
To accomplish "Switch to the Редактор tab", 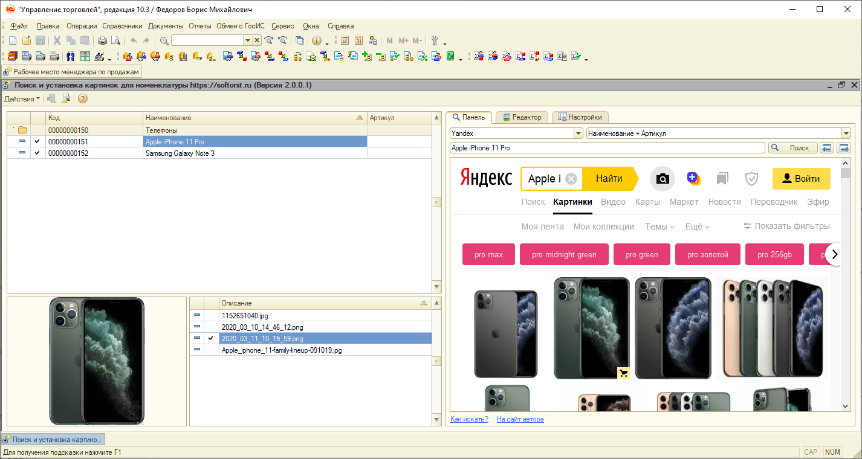I will click(522, 117).
